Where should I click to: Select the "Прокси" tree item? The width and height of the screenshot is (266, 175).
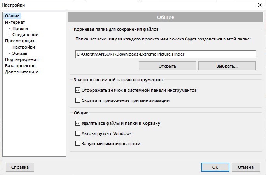(20, 28)
